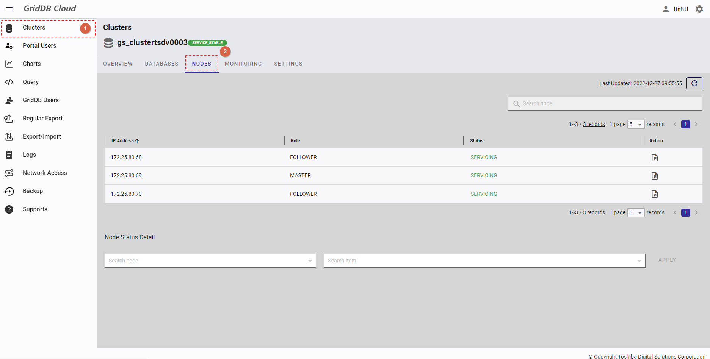Switch to the DATABASES tab
Image resolution: width=710 pixels, height=359 pixels.
161,64
